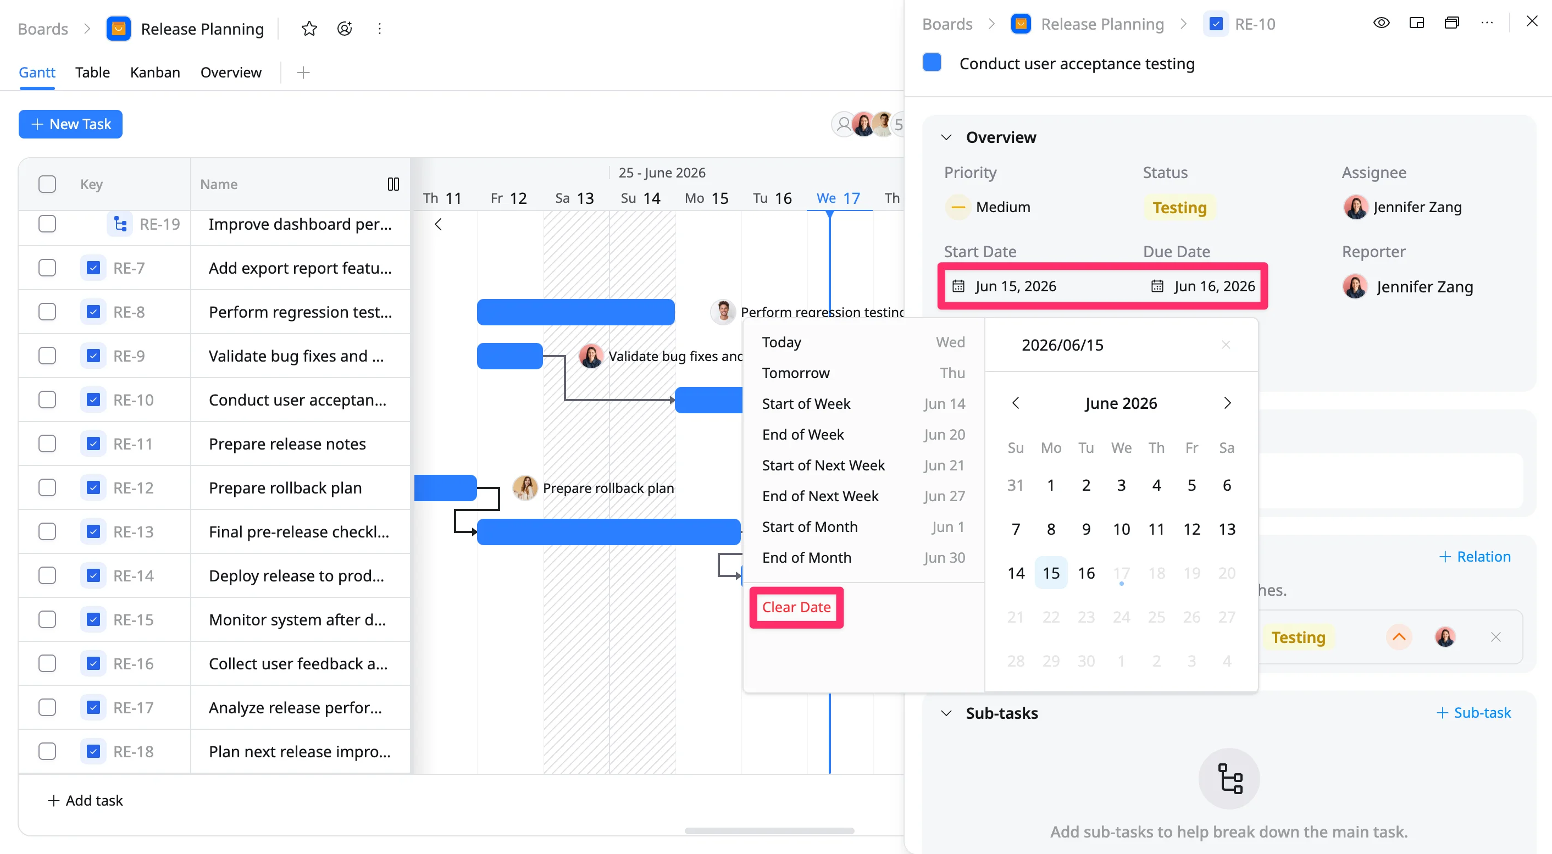The image size is (1552, 854).
Task: Click Clear Date in the date picker
Action: 796,607
